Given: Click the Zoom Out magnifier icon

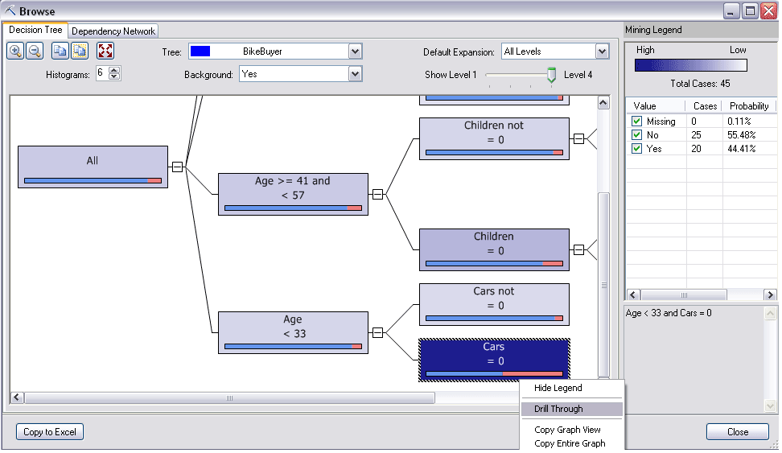Looking at the screenshot, I should tap(35, 51).
